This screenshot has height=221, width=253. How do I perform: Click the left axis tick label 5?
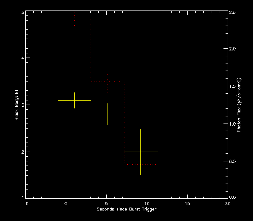(22, 13)
